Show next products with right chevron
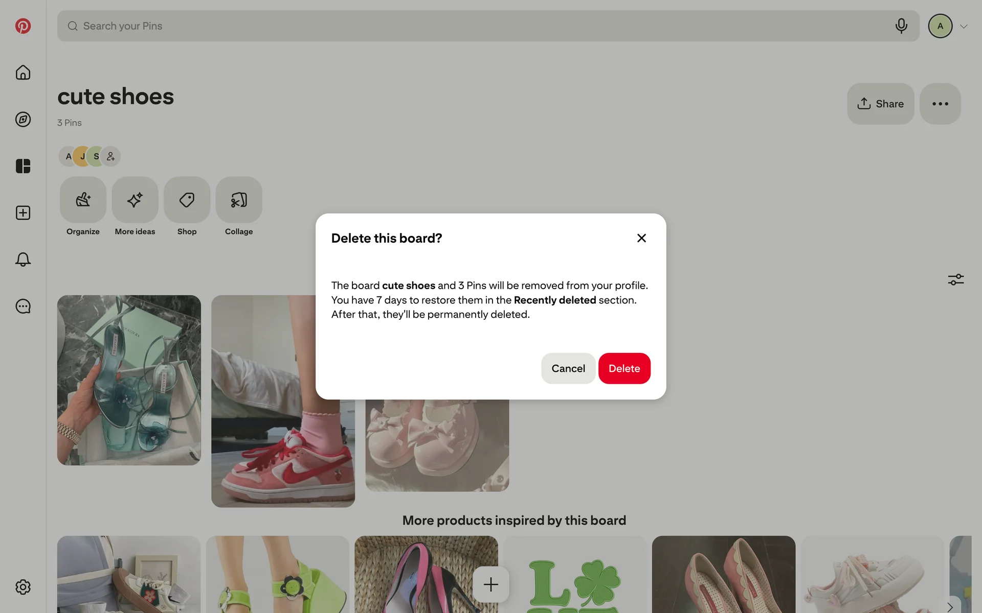 point(950,606)
